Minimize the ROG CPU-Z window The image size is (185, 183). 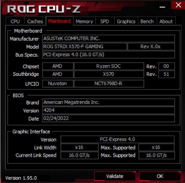click(162, 7)
